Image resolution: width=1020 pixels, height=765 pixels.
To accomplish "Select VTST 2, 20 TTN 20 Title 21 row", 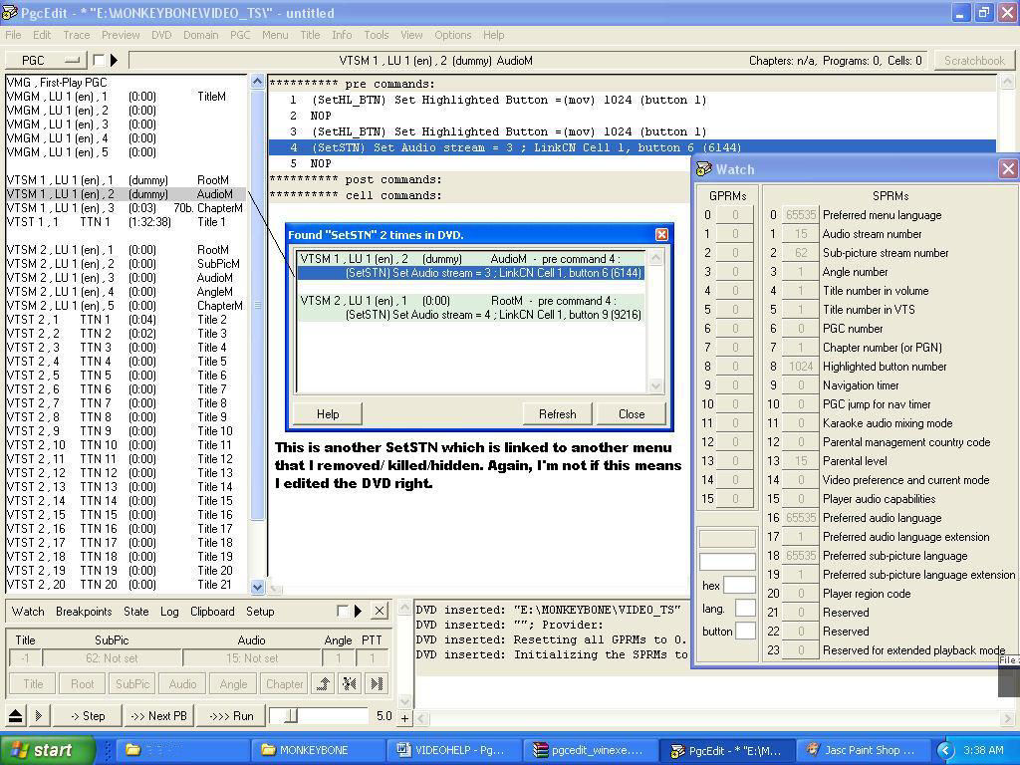I will point(125,585).
